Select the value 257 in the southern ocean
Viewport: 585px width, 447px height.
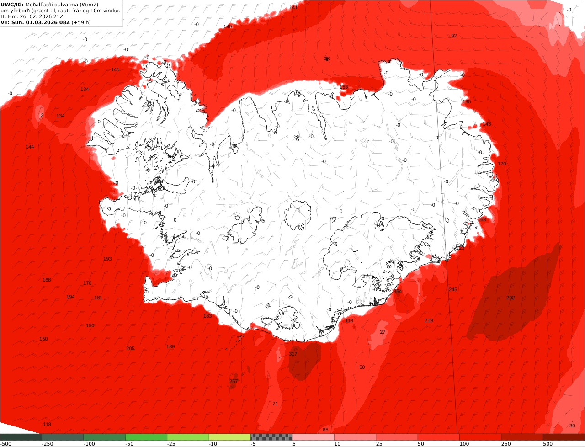click(234, 381)
